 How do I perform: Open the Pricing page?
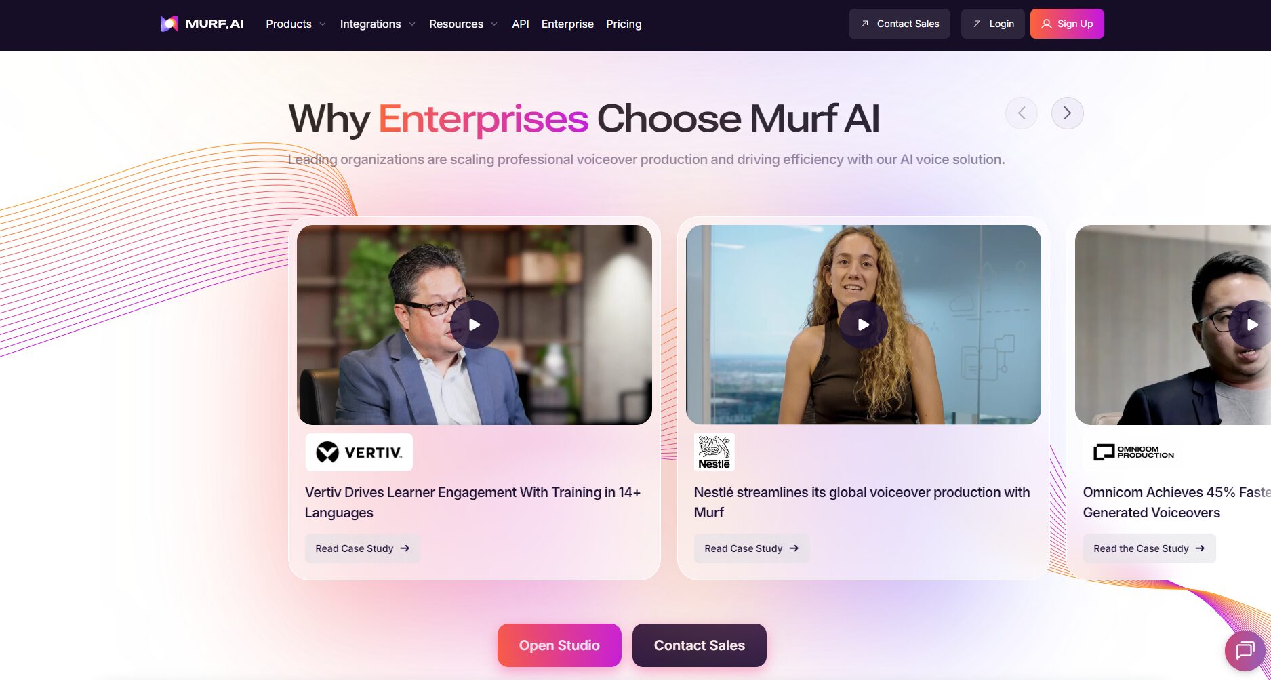point(624,24)
